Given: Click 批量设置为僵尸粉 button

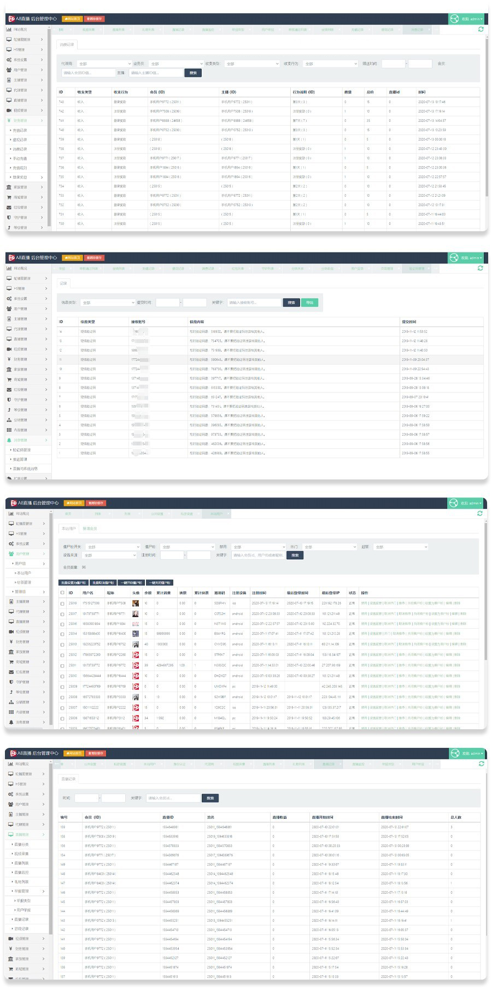Looking at the screenshot, I should [x=74, y=583].
